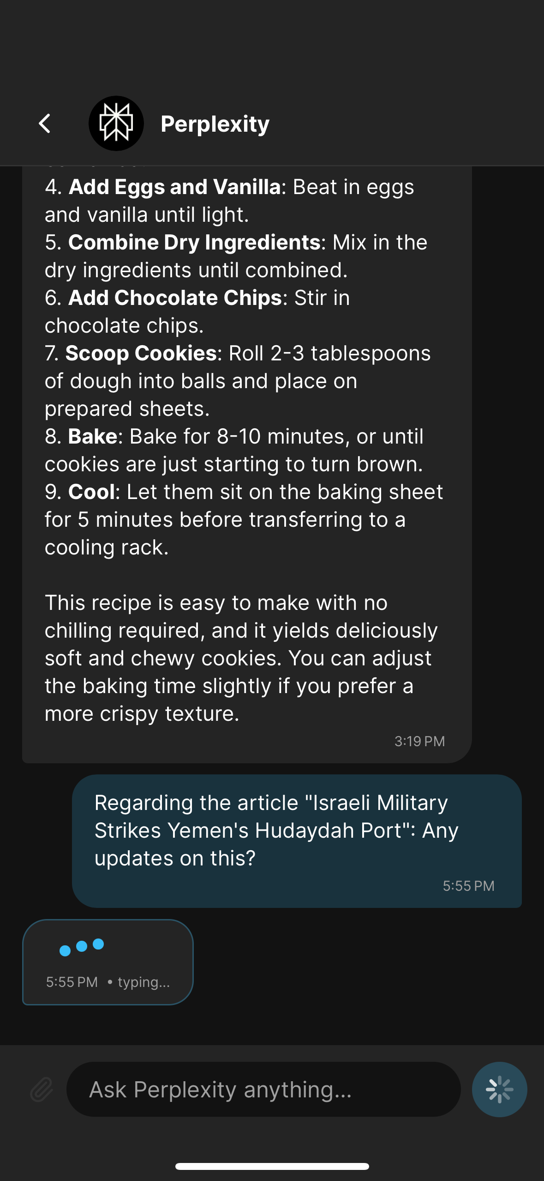Tap the 5:55 PM typing status bubble
544x1181 pixels.
point(108,962)
